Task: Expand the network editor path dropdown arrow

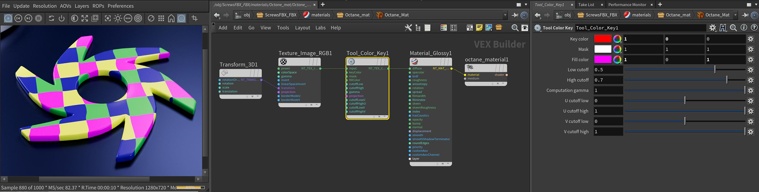Action: [505, 15]
